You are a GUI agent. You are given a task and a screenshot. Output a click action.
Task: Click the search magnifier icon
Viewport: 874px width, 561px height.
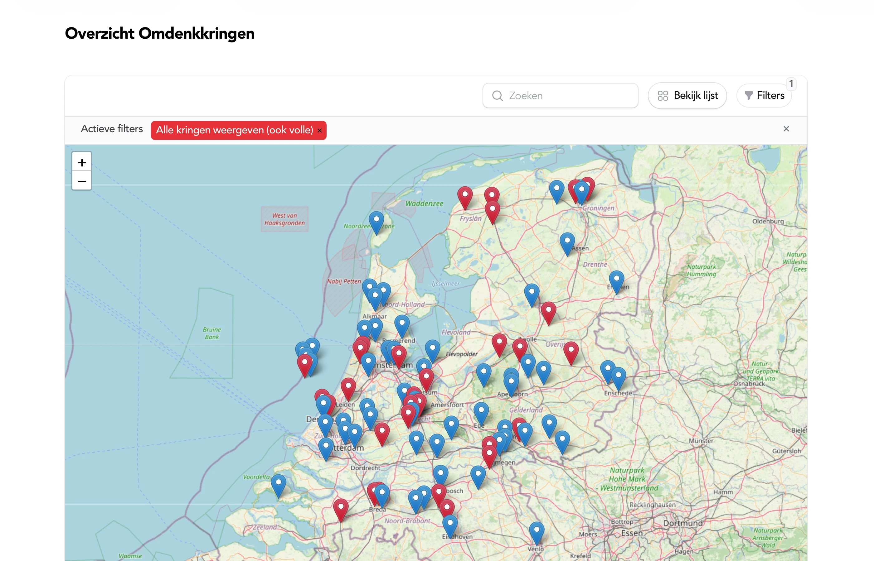coord(497,95)
